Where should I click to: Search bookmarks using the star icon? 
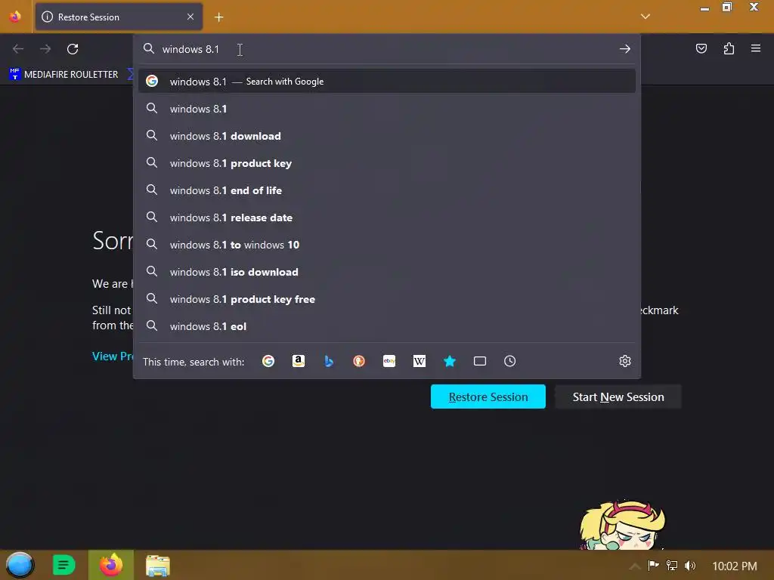[450, 361]
